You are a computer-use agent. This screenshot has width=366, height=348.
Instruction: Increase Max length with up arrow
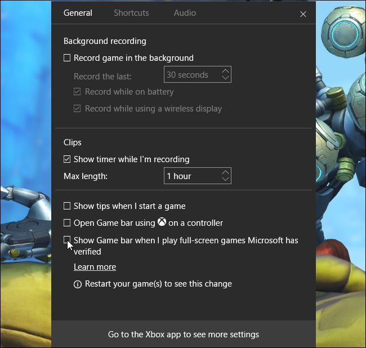tap(225, 172)
